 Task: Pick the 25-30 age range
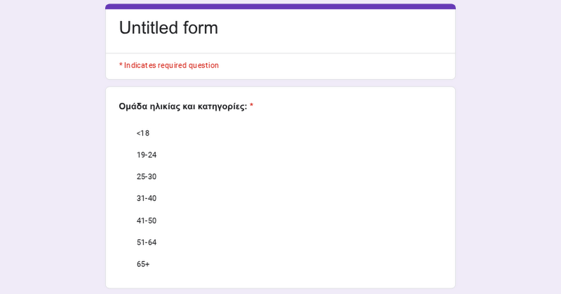tap(146, 177)
